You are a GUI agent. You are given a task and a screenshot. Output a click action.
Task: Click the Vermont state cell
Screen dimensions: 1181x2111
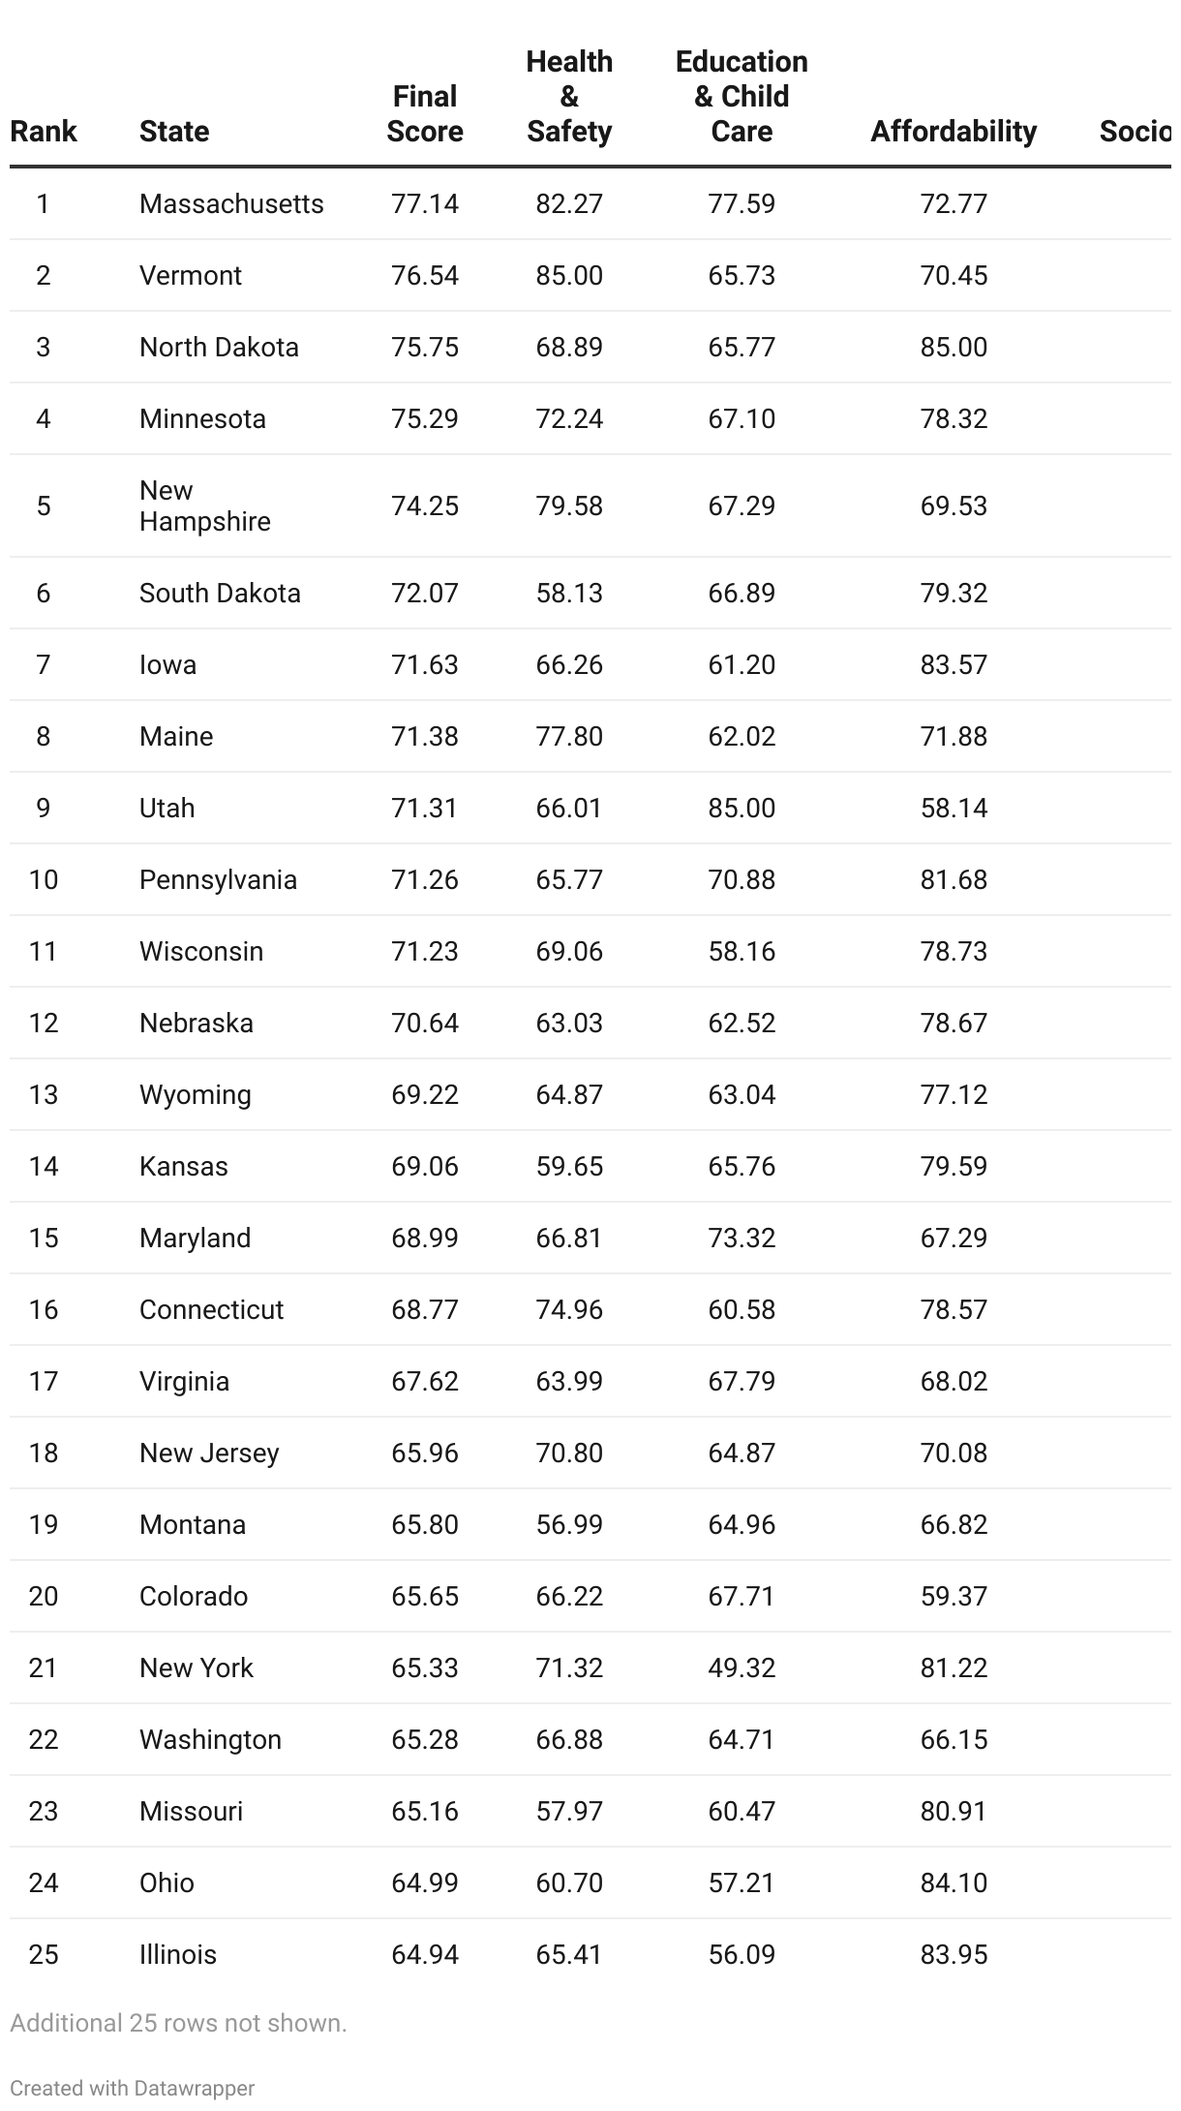pyautogui.click(x=190, y=276)
